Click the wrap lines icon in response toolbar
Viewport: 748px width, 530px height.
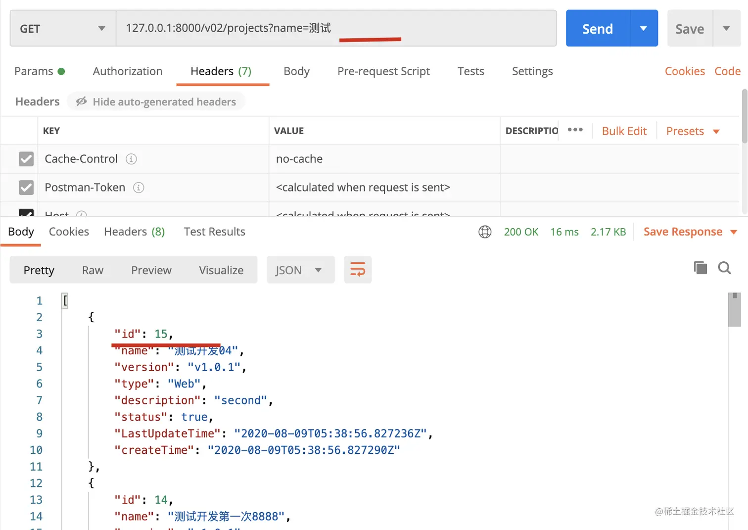(x=357, y=270)
